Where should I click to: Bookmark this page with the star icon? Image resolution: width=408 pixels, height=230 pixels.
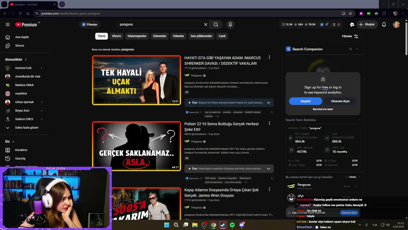pos(350,13)
